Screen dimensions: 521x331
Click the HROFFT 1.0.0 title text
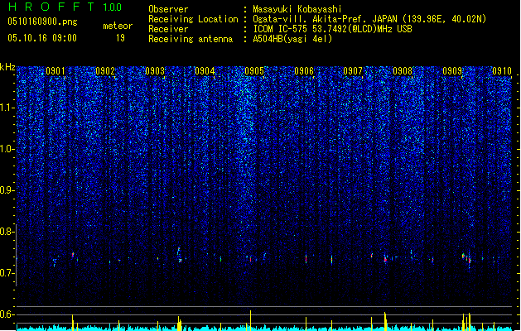[65, 7]
